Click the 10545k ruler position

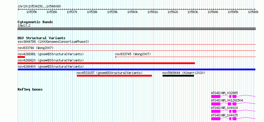tap(233, 12)
